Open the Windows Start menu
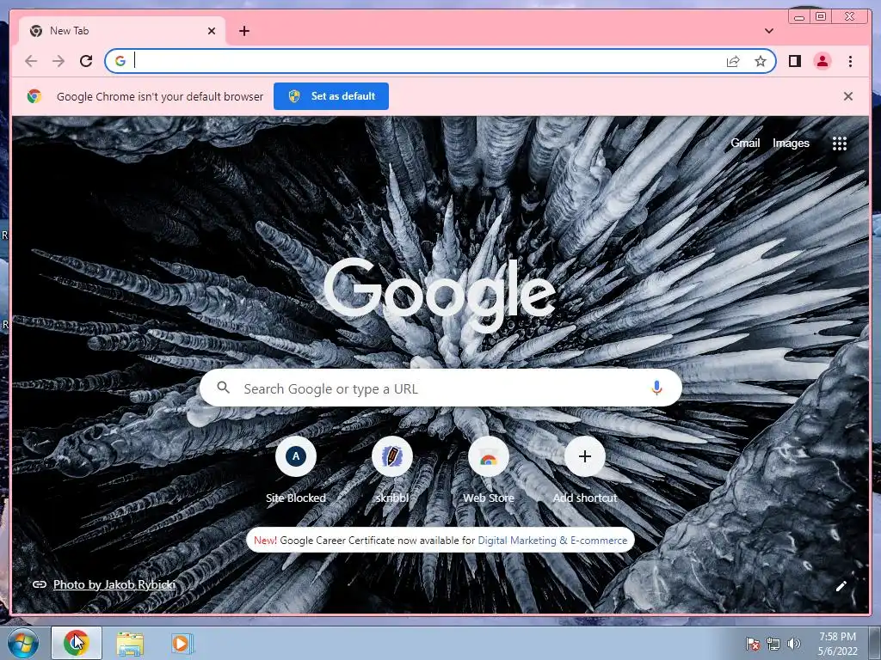This screenshot has width=881, height=660. click(x=23, y=643)
